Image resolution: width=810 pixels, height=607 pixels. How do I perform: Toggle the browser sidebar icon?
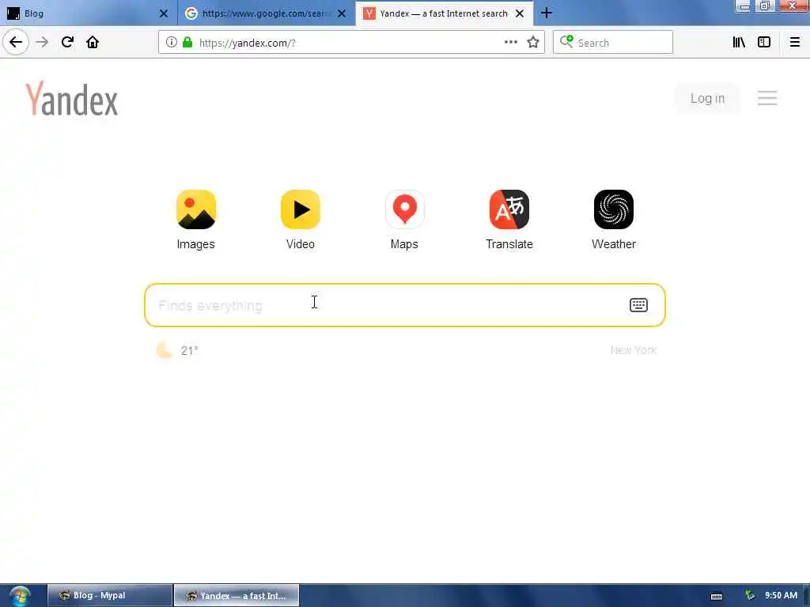764,43
